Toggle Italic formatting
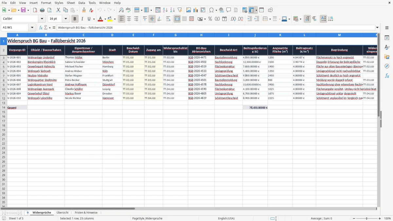This screenshot has height=221, width=393. [82, 19]
